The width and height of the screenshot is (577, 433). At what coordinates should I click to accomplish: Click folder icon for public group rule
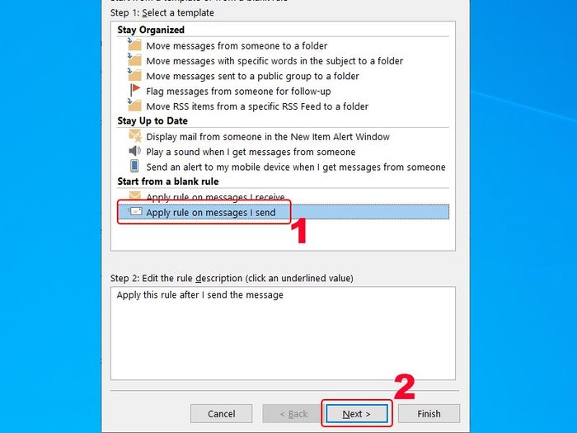click(x=134, y=75)
